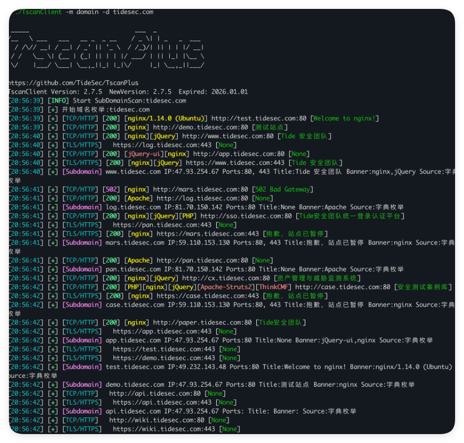The width and height of the screenshot is (464, 443).
Task: Click the title "Tide安全团队统一登录认证平台"
Action: [x=350, y=216]
